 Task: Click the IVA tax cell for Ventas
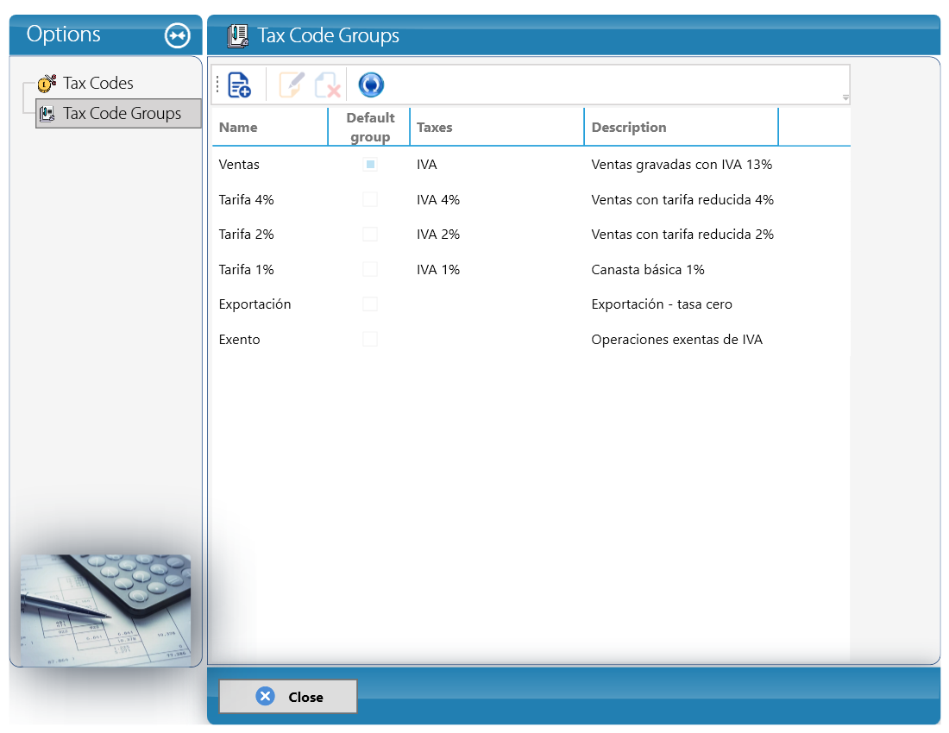pos(427,165)
